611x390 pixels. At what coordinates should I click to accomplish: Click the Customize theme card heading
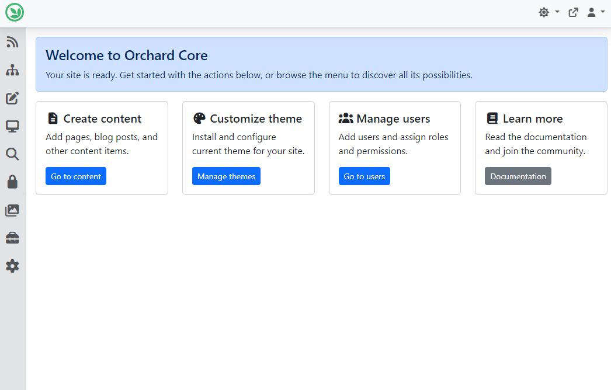tap(256, 119)
